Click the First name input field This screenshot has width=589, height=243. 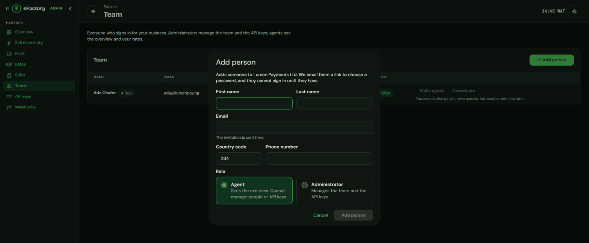click(254, 103)
